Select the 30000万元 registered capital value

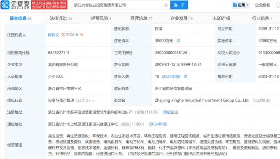point(164,41)
